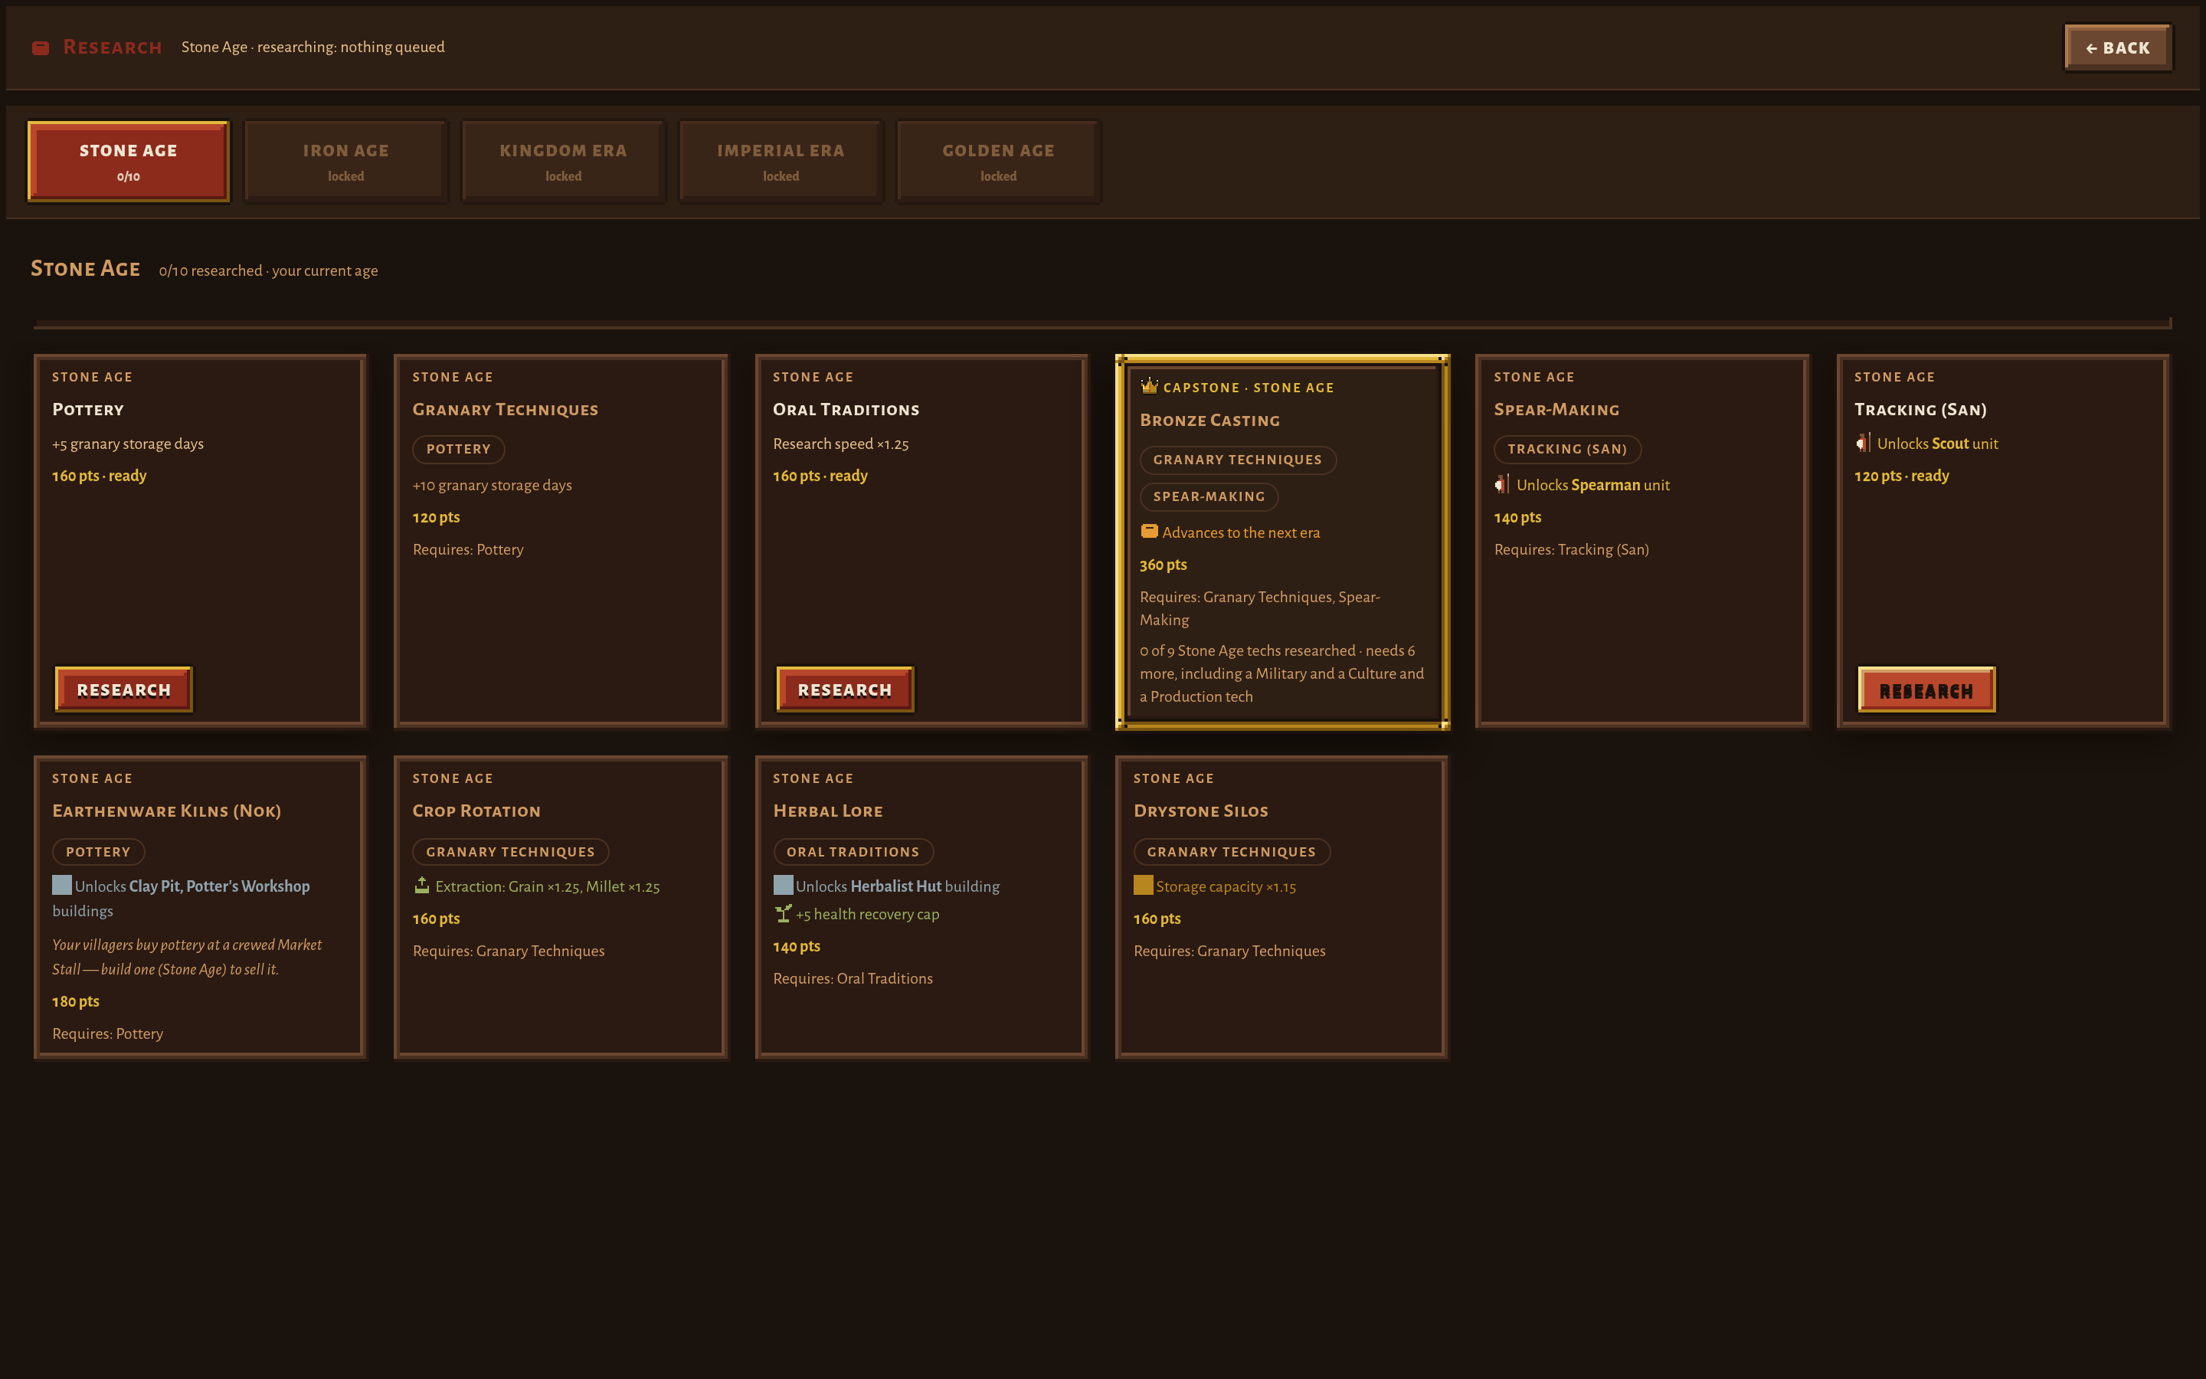
Task: Click the Clay Pit building icon
Action: [x=62, y=885]
